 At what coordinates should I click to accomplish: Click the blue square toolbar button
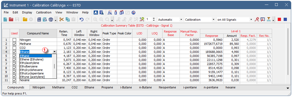(285, 19)
